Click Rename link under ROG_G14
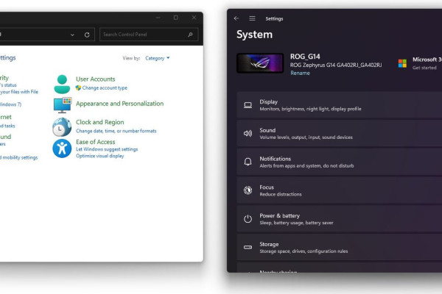Image resolution: width=442 pixels, height=294 pixels. pyautogui.click(x=300, y=73)
